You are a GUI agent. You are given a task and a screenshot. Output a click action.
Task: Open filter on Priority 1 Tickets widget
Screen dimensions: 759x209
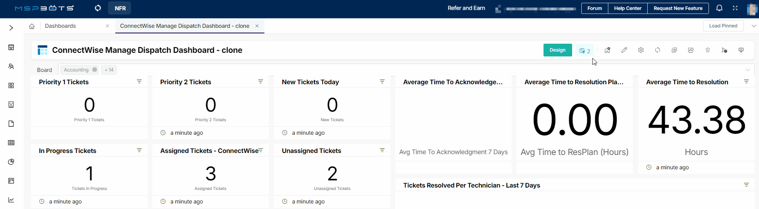(x=139, y=81)
